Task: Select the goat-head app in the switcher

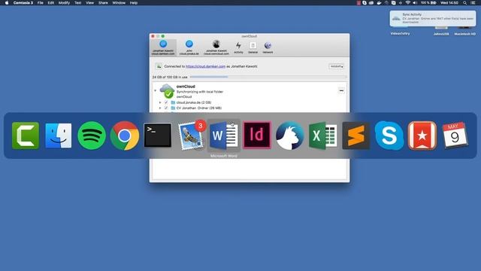Action: coord(290,135)
